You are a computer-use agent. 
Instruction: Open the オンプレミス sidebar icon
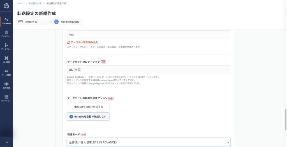[6, 98]
